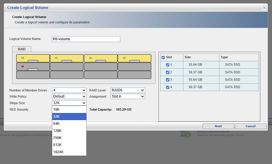
Task: Choose 256K stripe size option
Action: [x=69, y=138]
